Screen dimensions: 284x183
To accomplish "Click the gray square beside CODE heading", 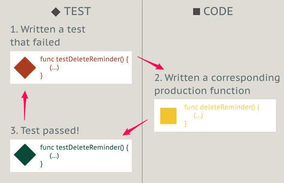I will click(196, 11).
